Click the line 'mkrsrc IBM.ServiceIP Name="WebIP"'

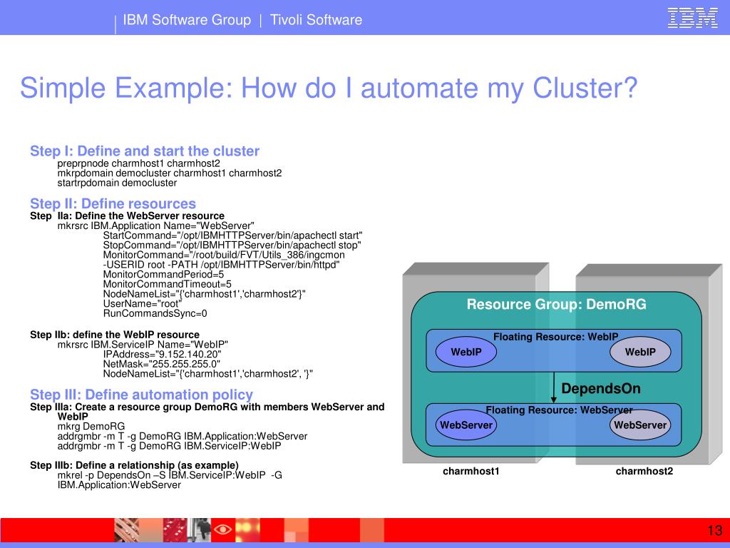point(143,345)
